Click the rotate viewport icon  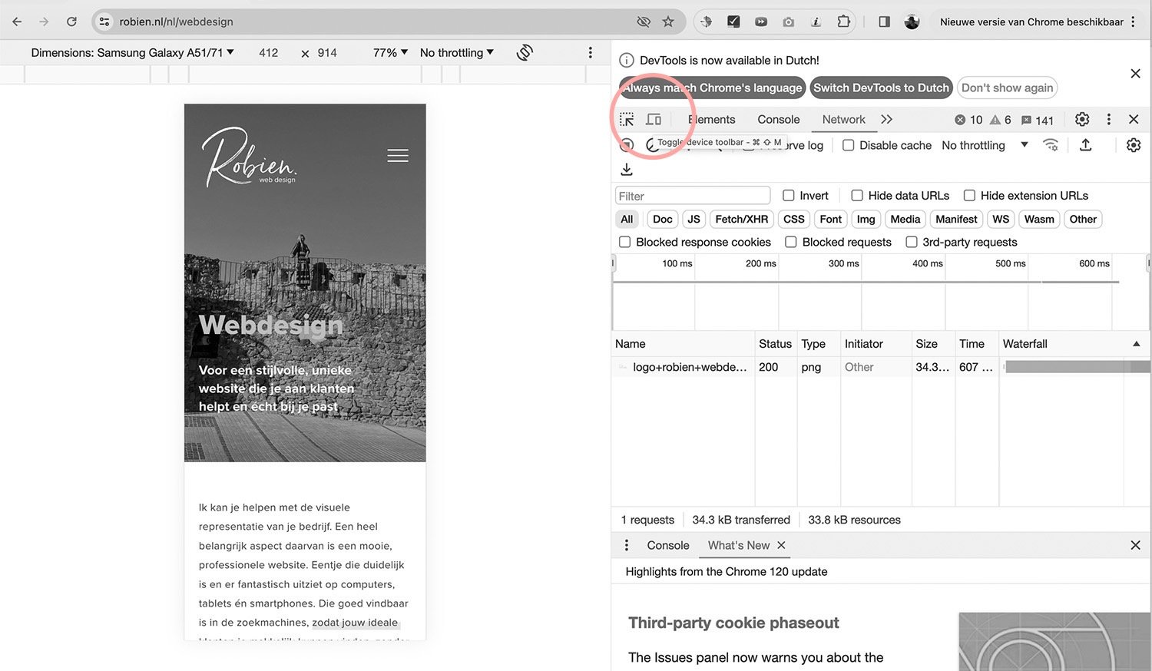coord(525,52)
